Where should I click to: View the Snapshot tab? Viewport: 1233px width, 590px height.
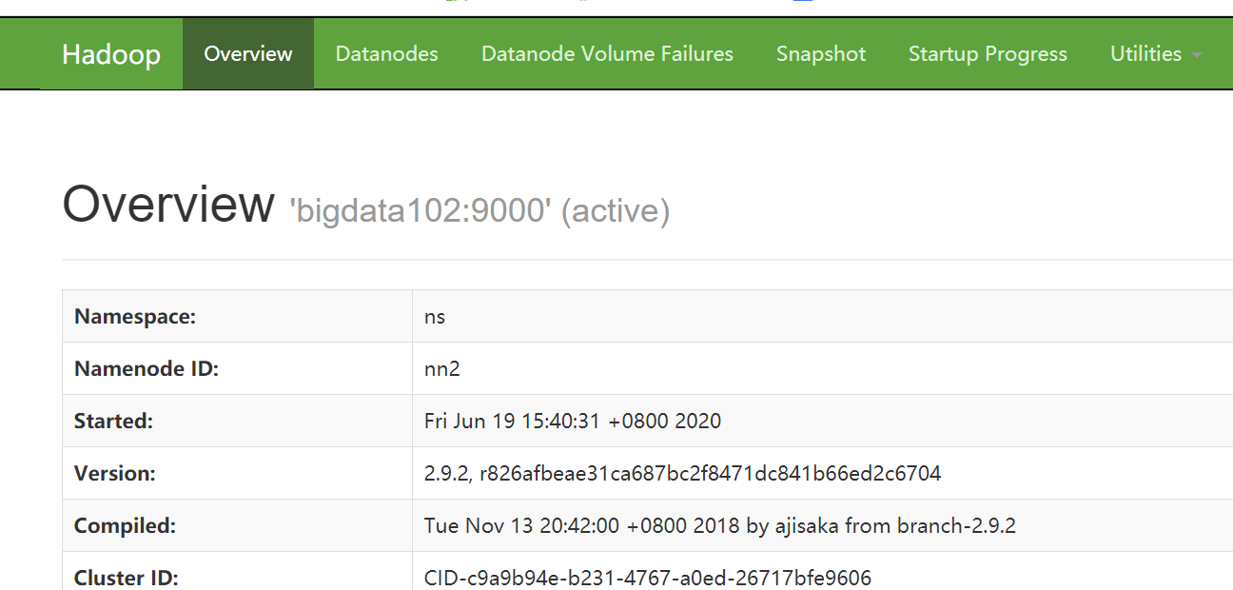pyautogui.click(x=820, y=54)
